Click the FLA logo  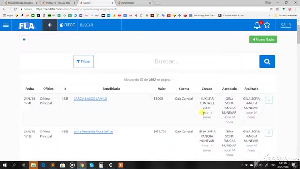27,25
